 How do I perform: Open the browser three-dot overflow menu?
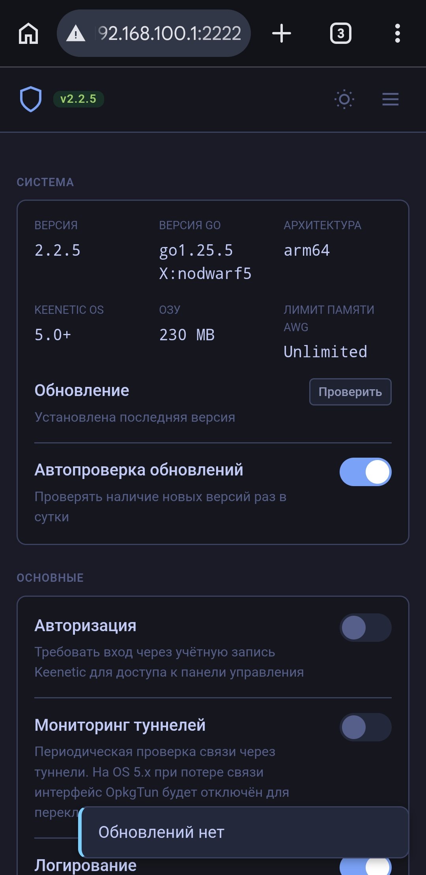[x=397, y=33]
